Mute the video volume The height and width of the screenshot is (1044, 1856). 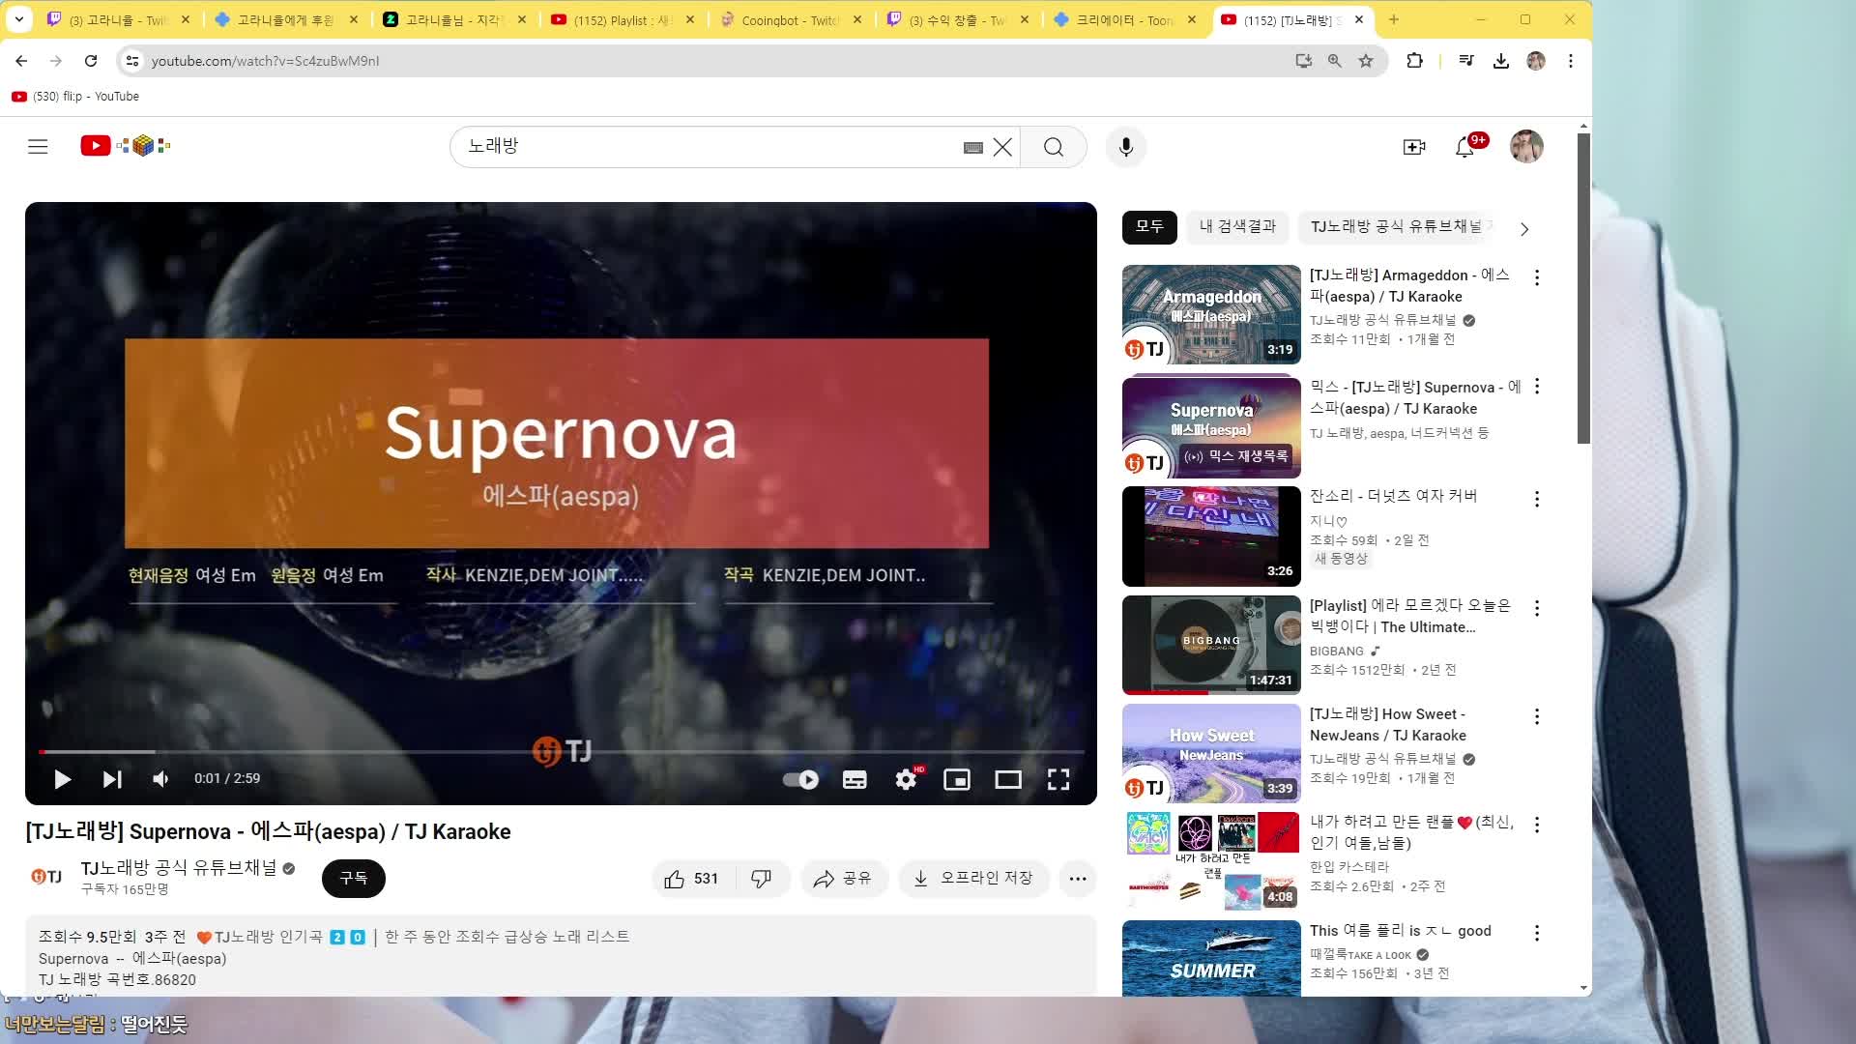161,779
